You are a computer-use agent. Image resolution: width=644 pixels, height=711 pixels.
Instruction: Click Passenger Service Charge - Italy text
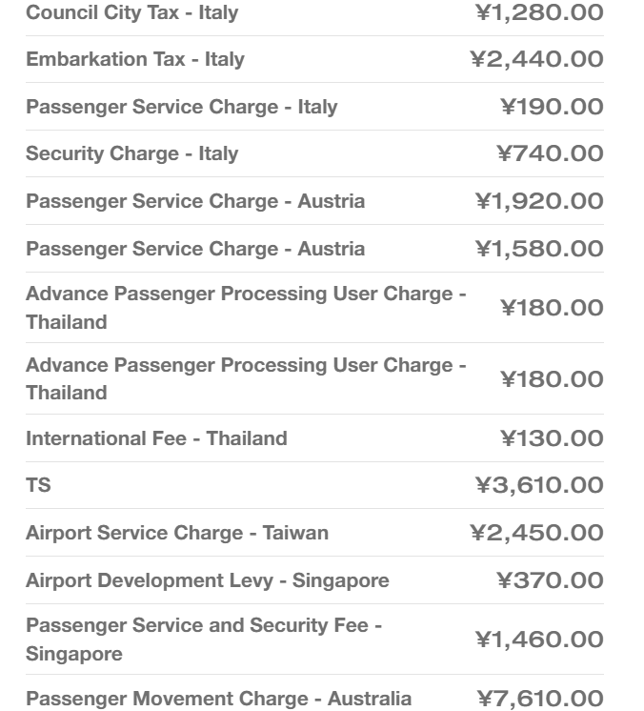181,107
